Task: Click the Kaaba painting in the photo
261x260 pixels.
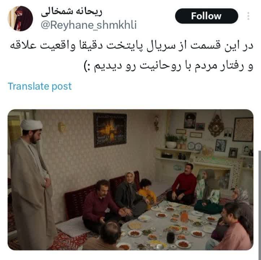Action: point(110,130)
